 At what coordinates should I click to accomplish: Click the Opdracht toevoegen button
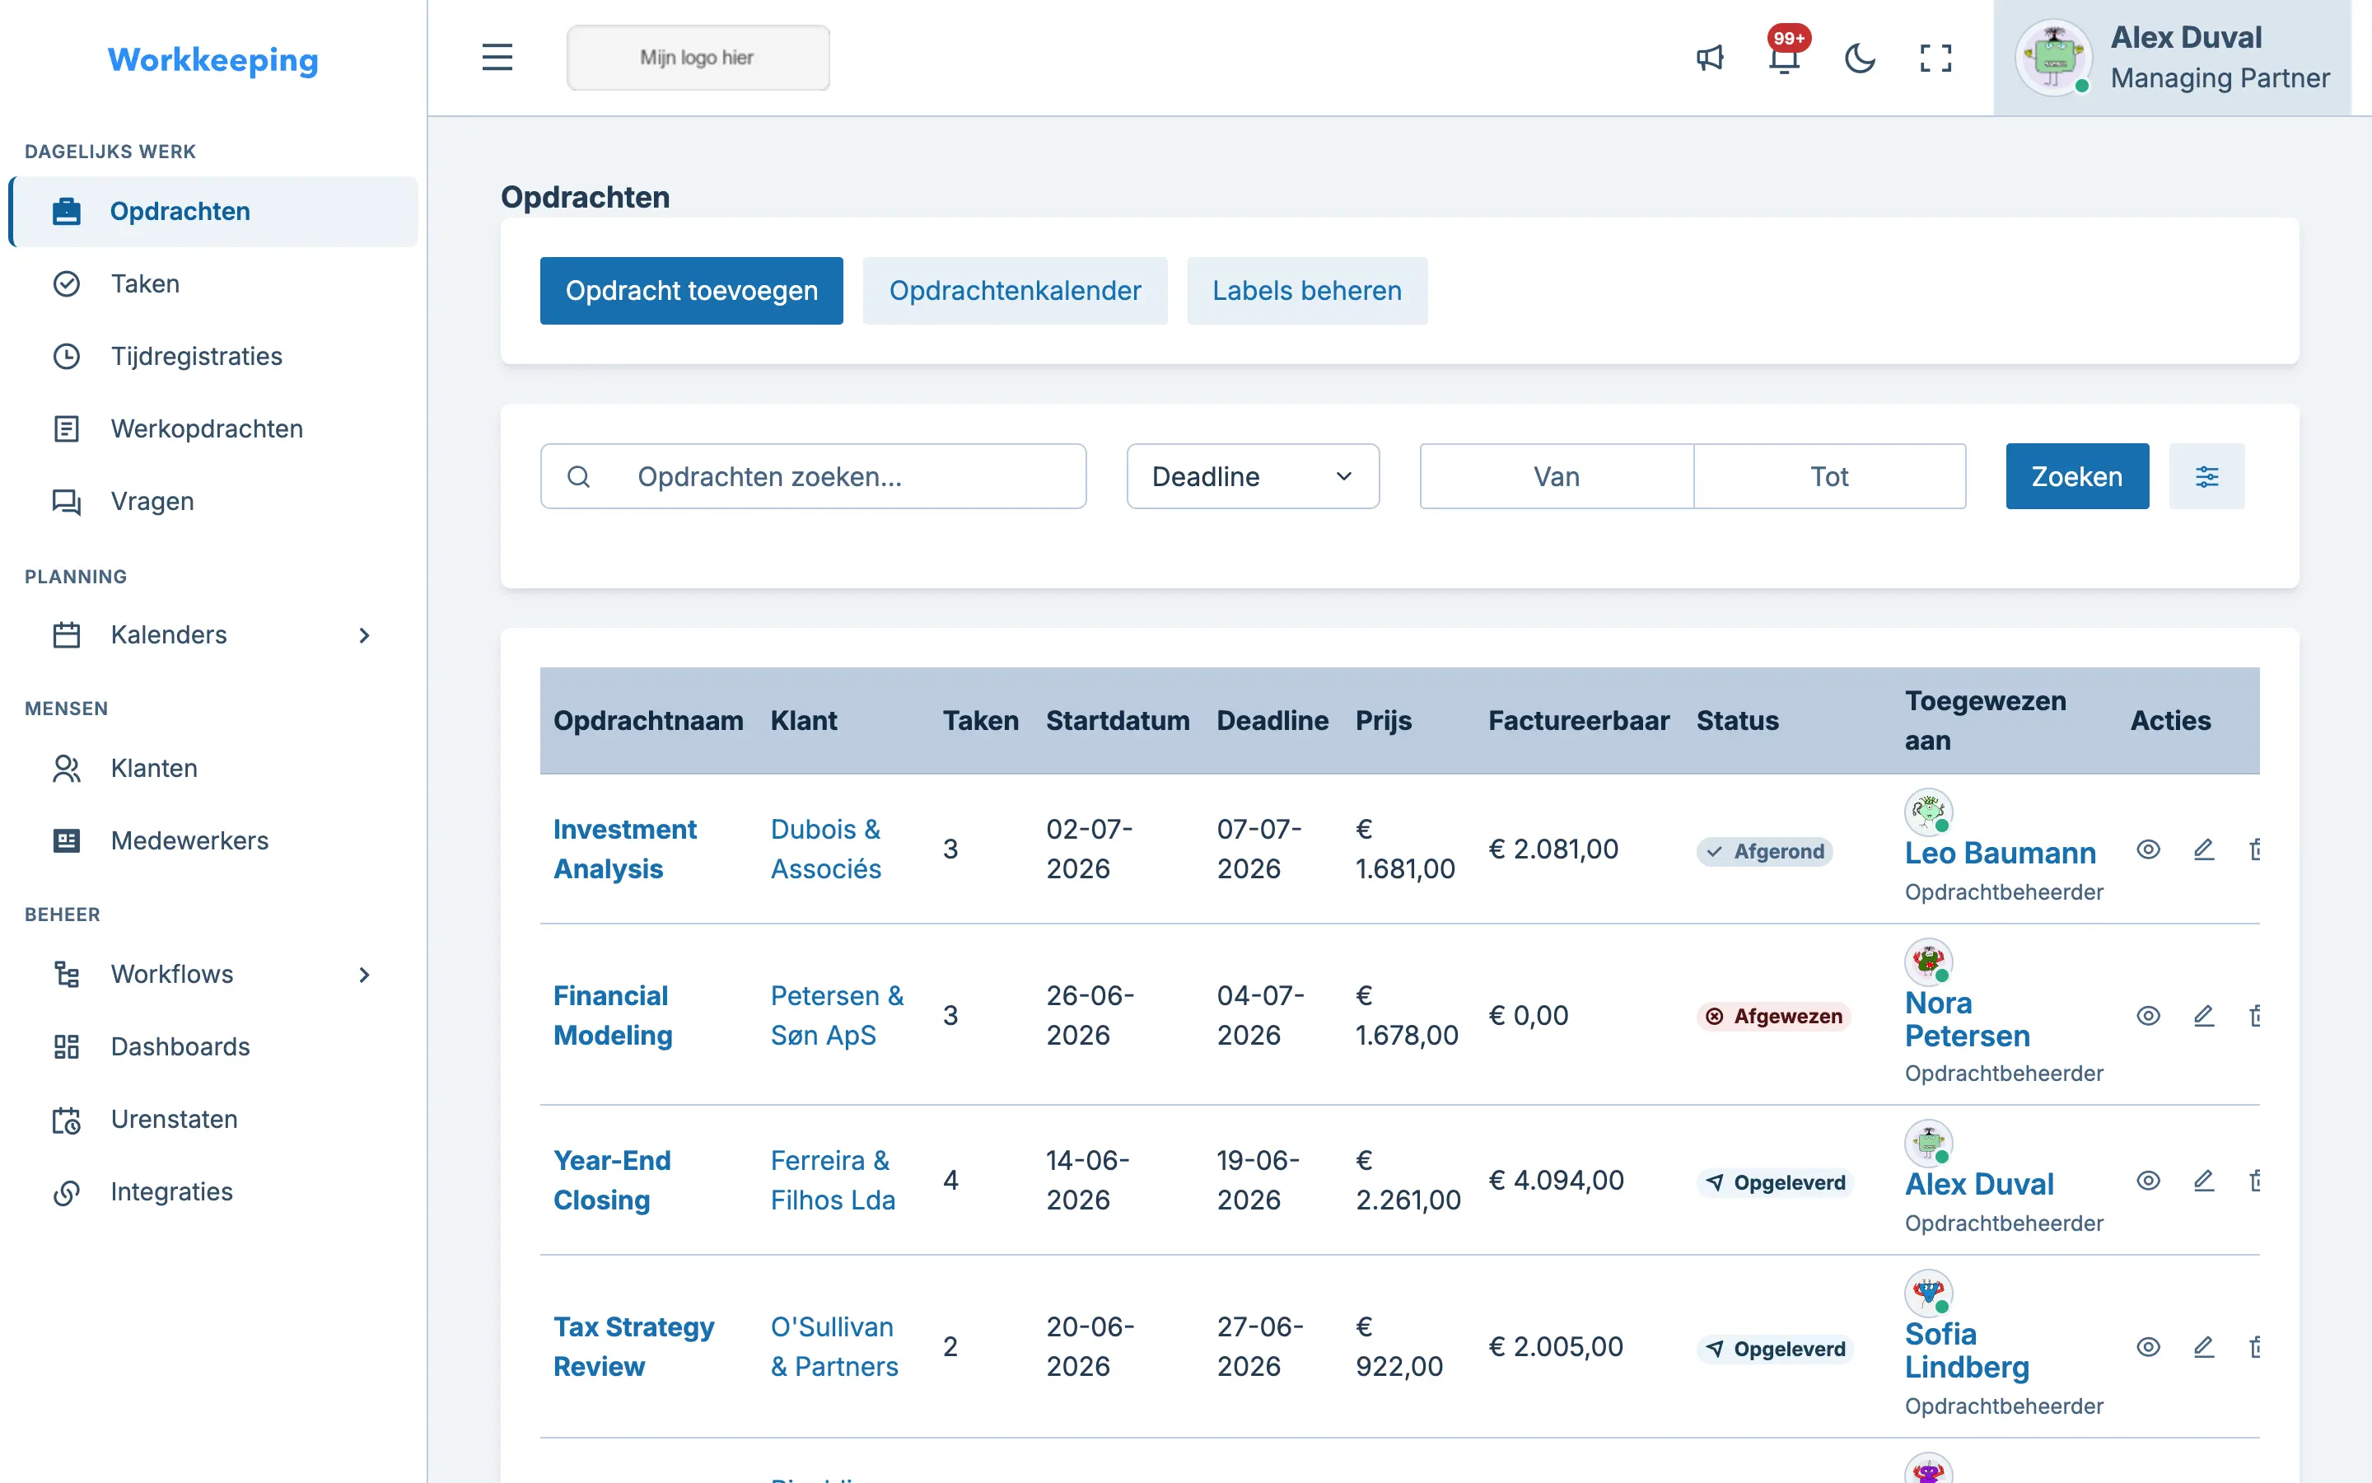coord(691,290)
